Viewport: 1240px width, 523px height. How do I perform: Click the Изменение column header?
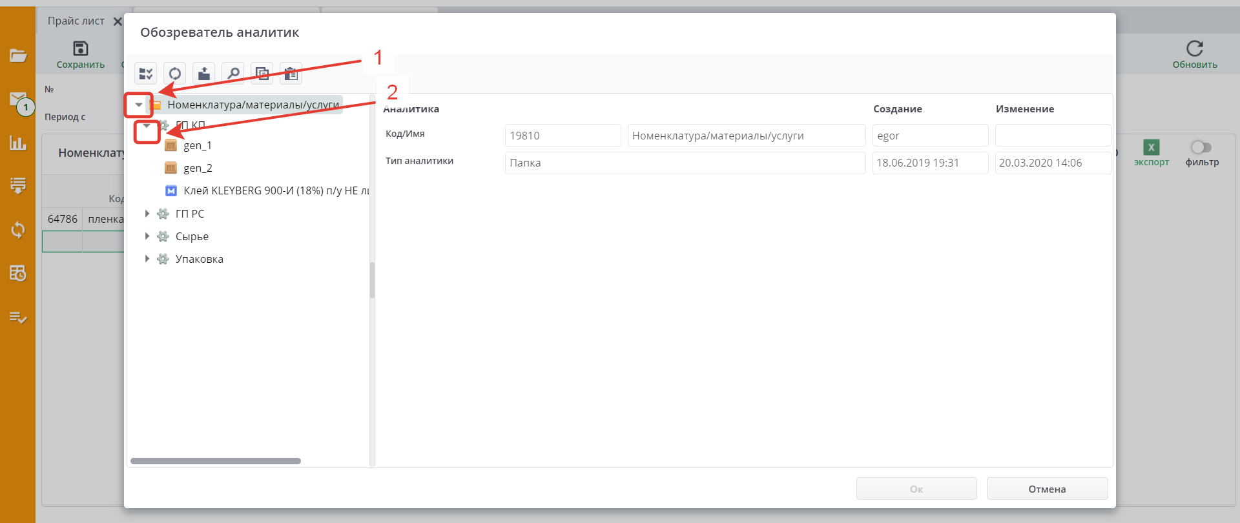1025,109
